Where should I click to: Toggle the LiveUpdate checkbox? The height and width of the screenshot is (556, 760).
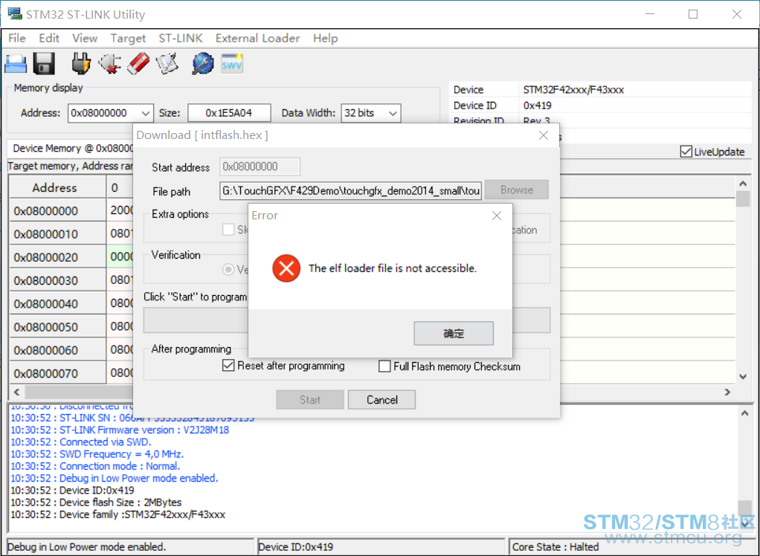[x=686, y=152]
